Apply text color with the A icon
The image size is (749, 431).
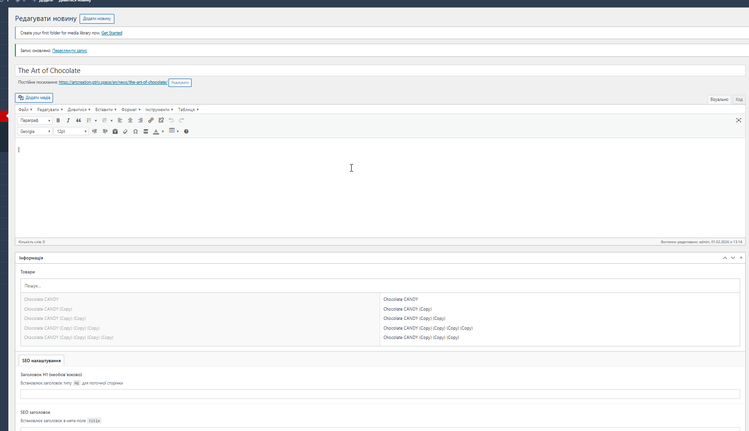[x=156, y=132]
